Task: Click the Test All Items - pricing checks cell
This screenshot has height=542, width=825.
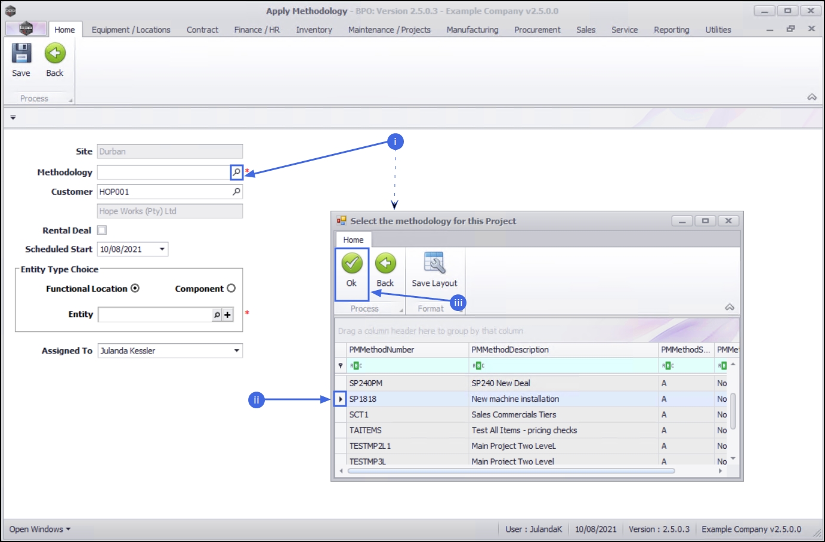Action: pyautogui.click(x=564, y=430)
